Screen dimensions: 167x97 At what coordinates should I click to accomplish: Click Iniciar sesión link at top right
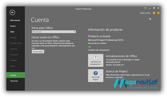145,13
